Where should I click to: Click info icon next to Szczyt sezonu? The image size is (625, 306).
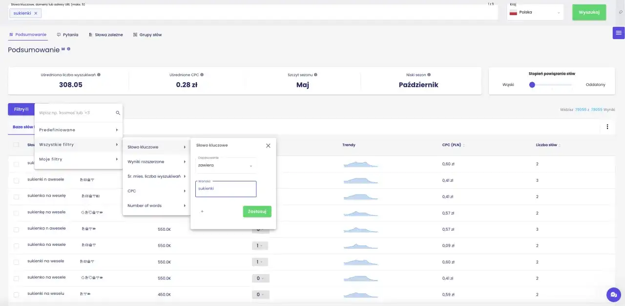point(315,75)
